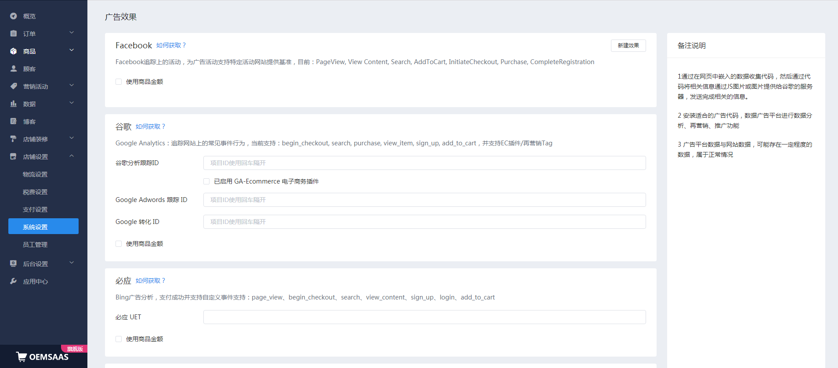Open Facebook 如何获取？ help link

pos(171,46)
